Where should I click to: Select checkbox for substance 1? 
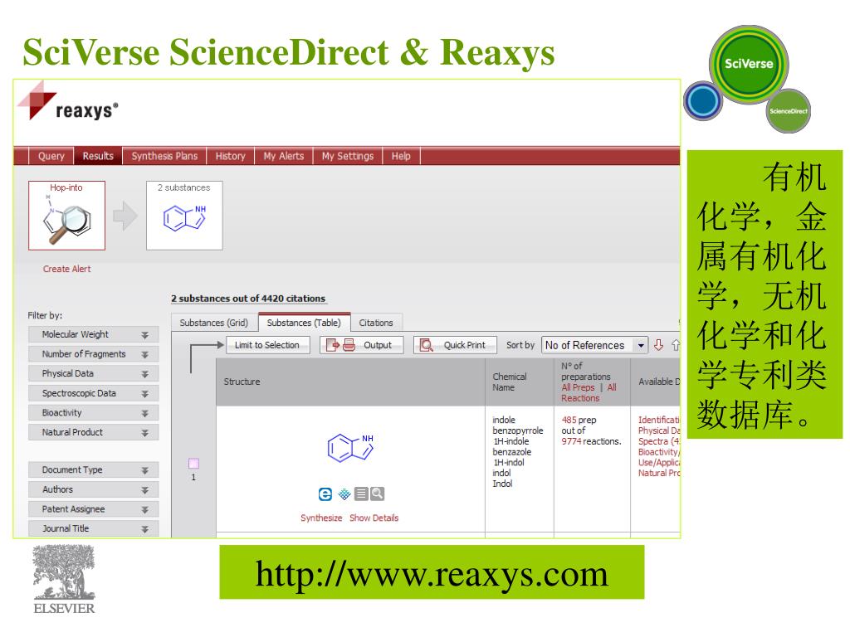point(193,463)
